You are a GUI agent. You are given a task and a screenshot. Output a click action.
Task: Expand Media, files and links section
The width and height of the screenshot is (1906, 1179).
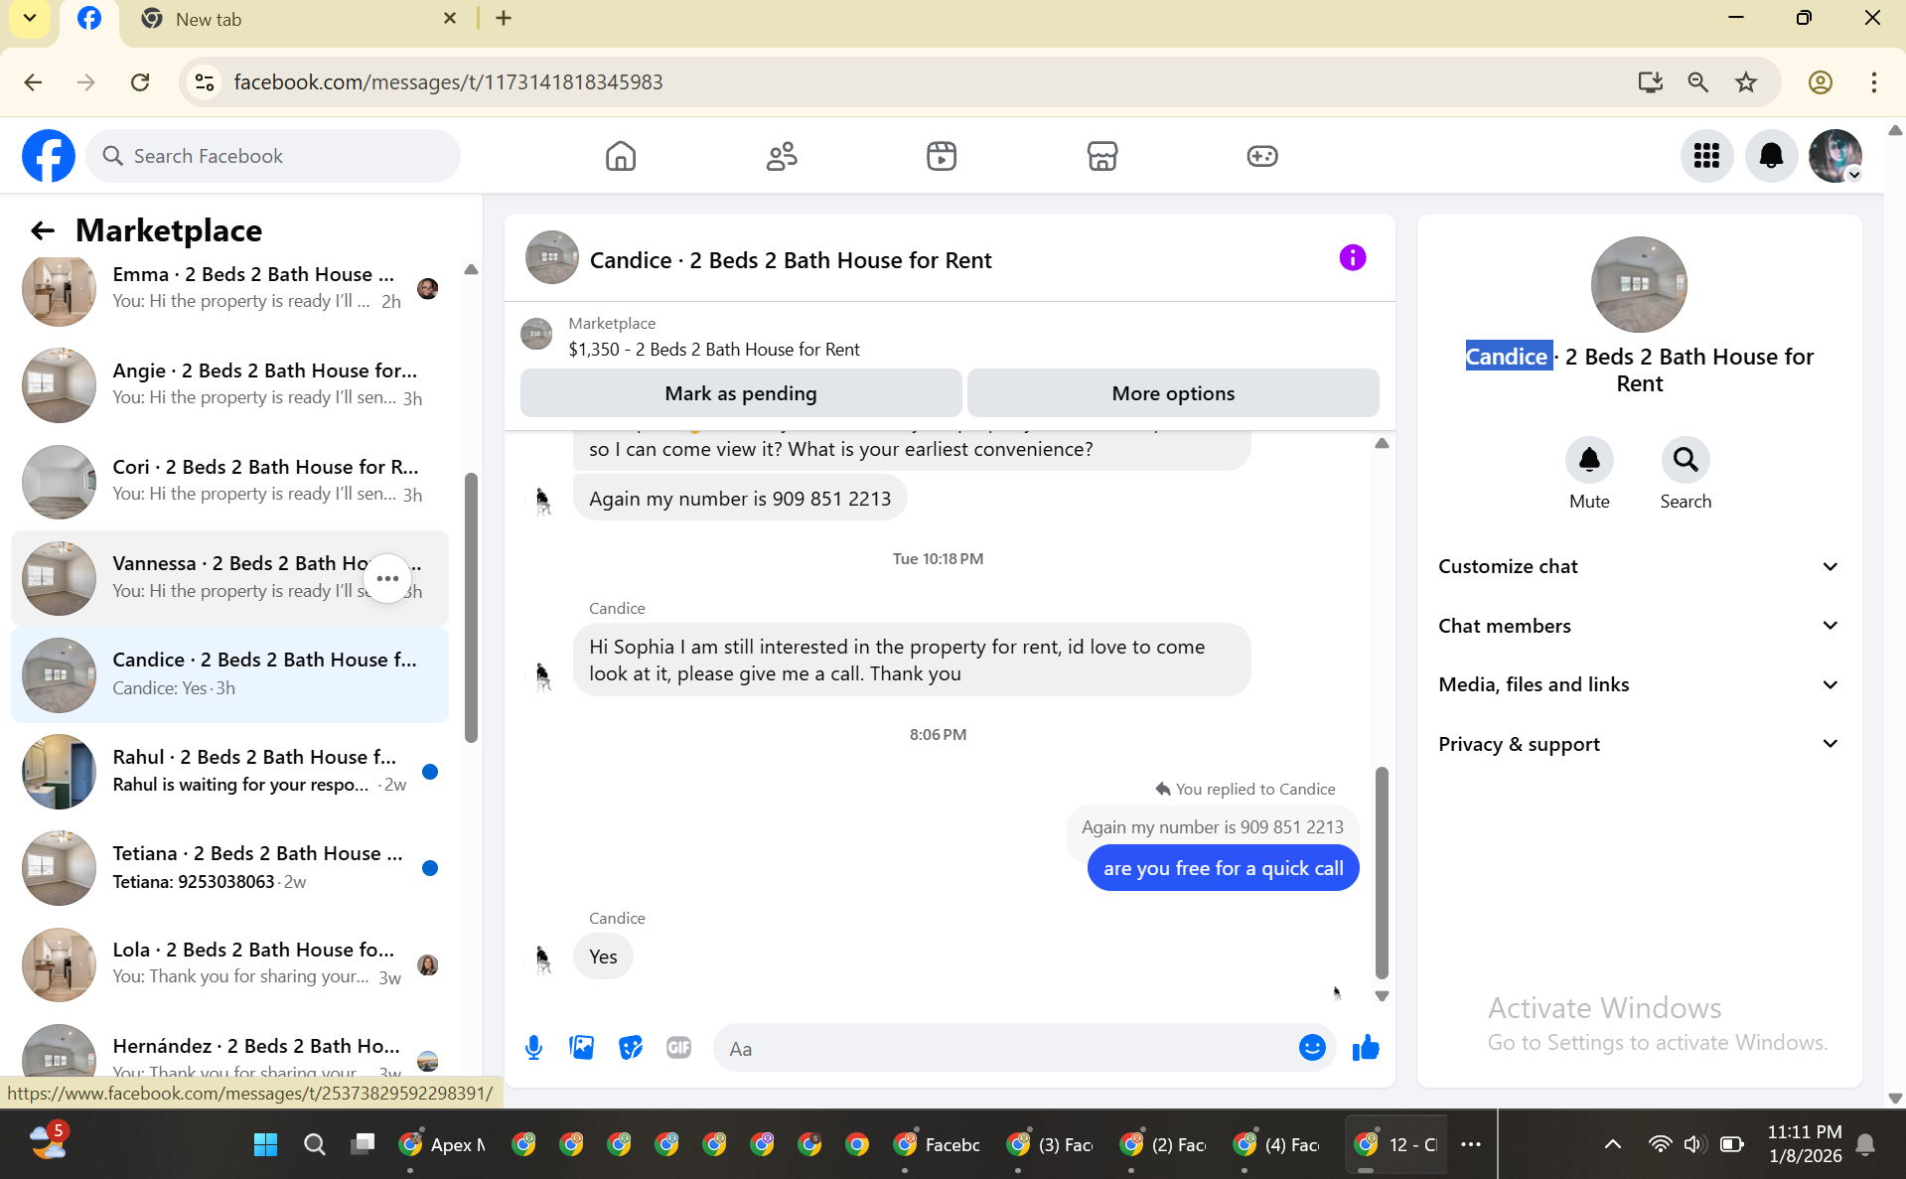pos(1639,684)
